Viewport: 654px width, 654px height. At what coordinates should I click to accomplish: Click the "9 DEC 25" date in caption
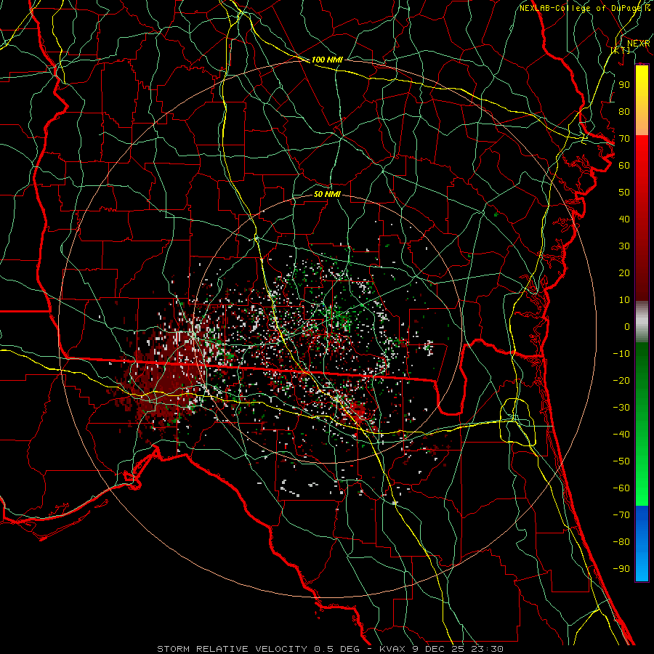(439, 649)
